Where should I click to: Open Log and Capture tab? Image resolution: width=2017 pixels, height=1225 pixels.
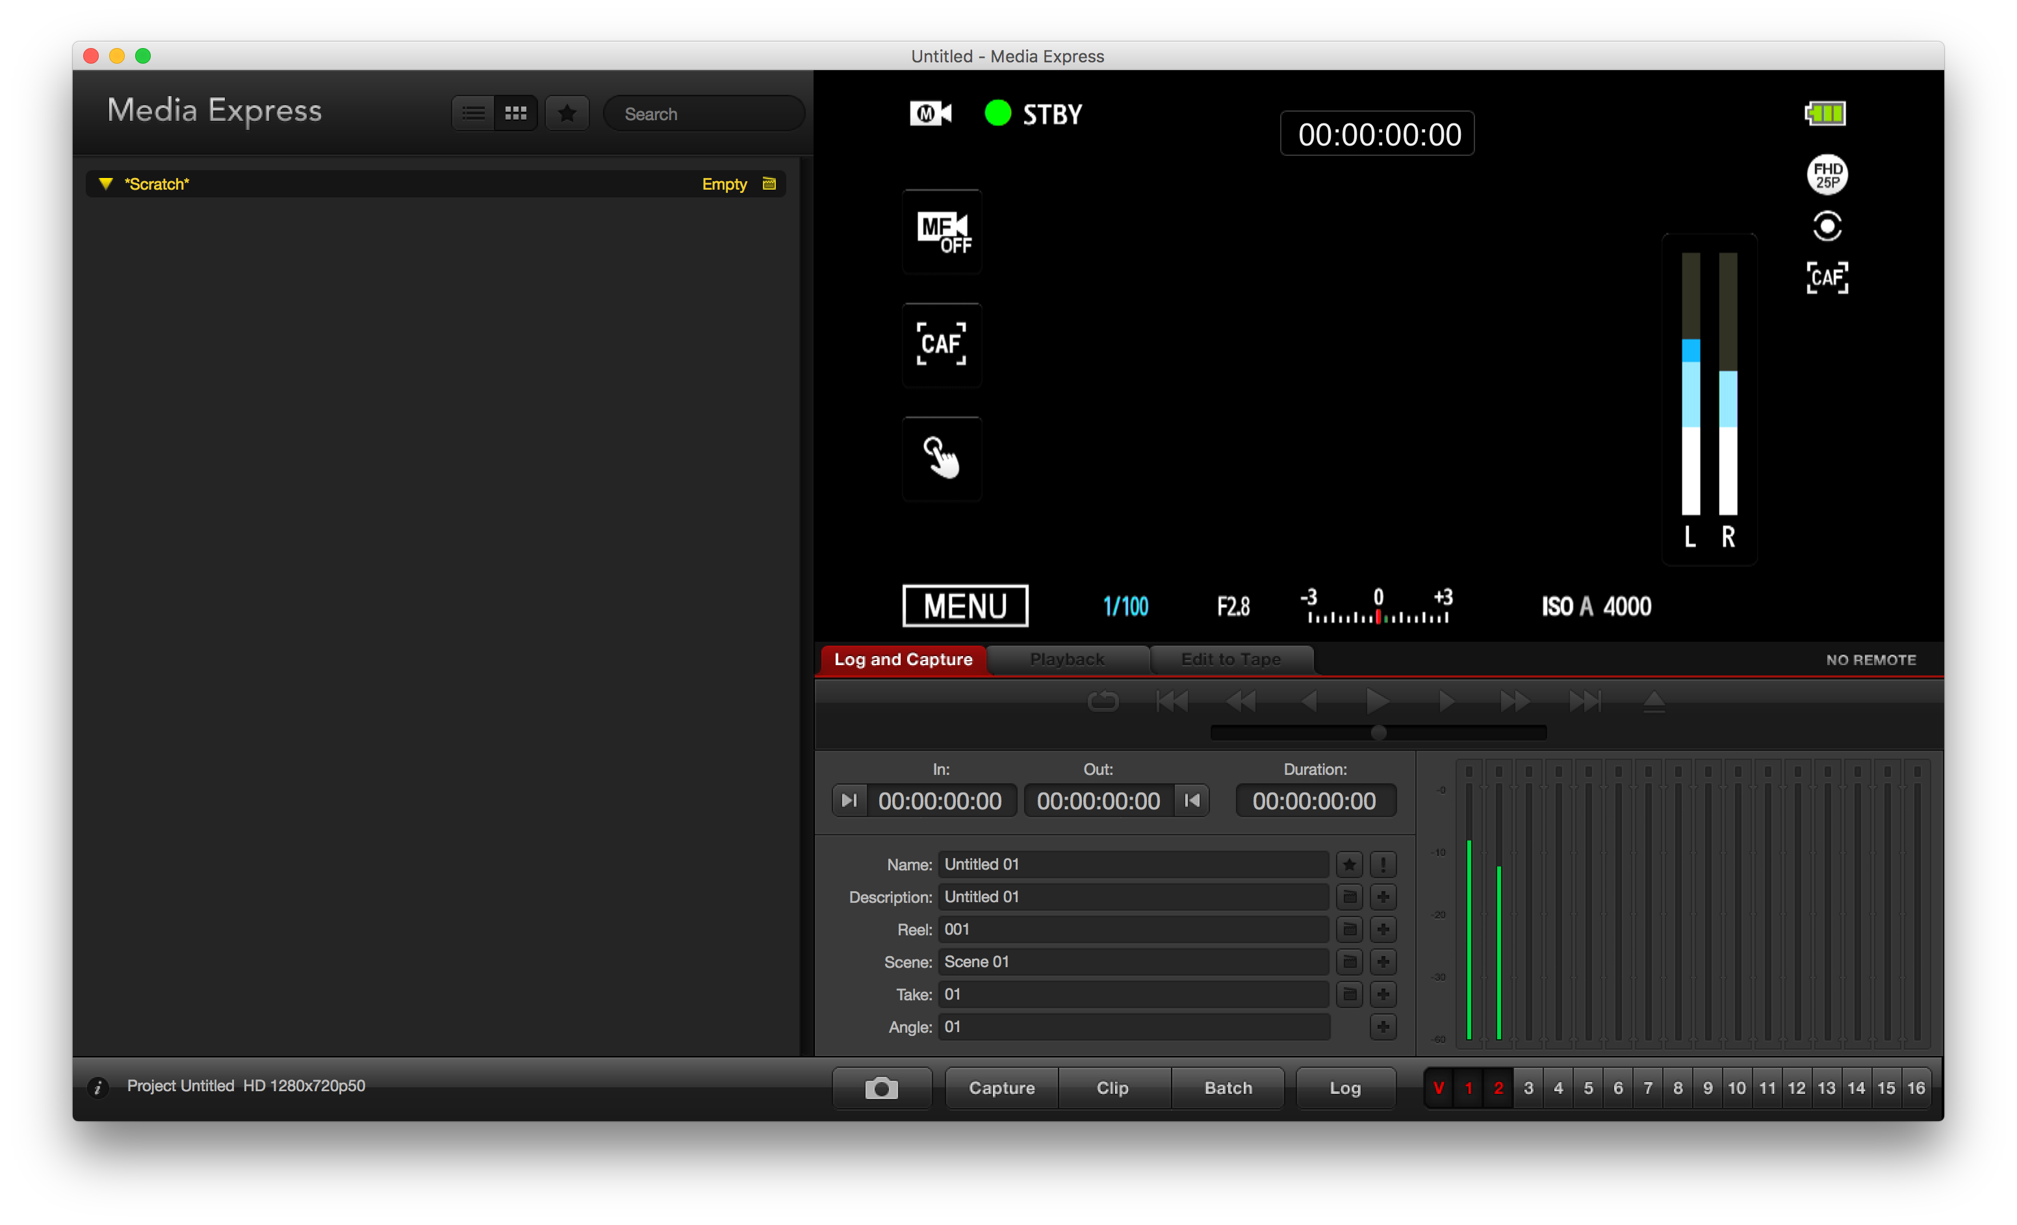[903, 659]
